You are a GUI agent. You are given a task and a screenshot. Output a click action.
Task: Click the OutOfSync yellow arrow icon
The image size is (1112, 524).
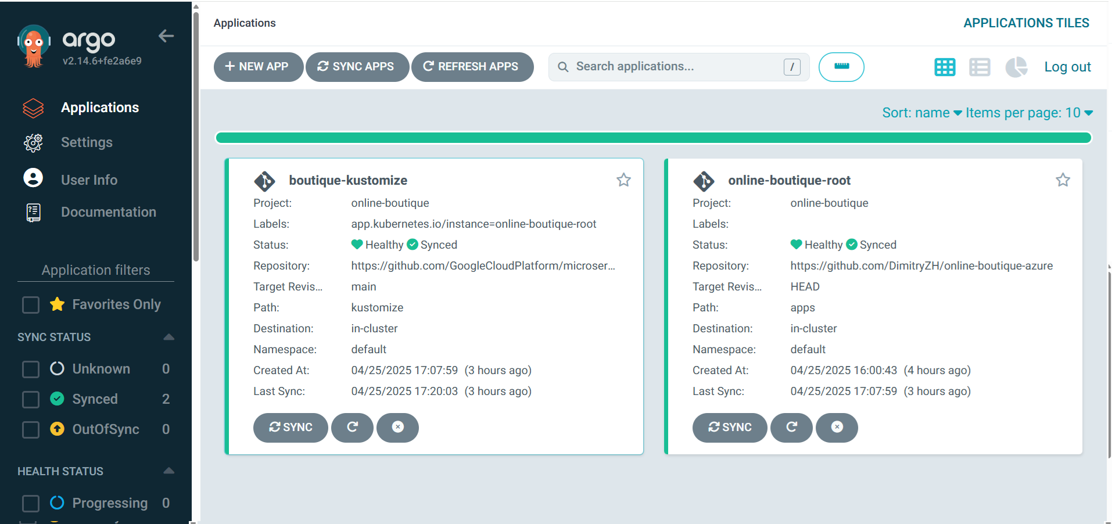[57, 429]
